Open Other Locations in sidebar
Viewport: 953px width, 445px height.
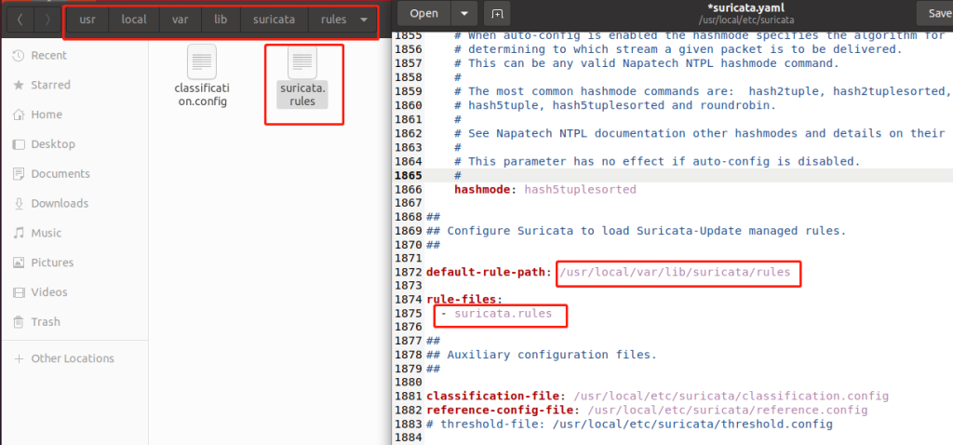74,358
